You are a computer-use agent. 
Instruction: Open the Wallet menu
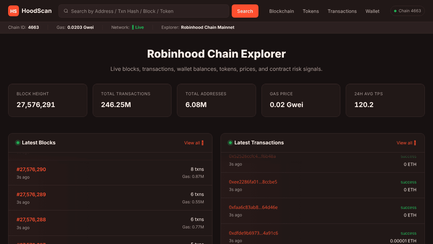[372, 11]
